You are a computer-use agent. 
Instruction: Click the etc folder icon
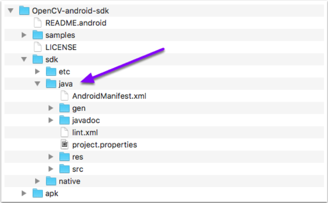51,71
